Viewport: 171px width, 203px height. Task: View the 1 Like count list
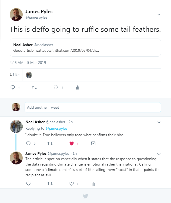(x=15, y=75)
